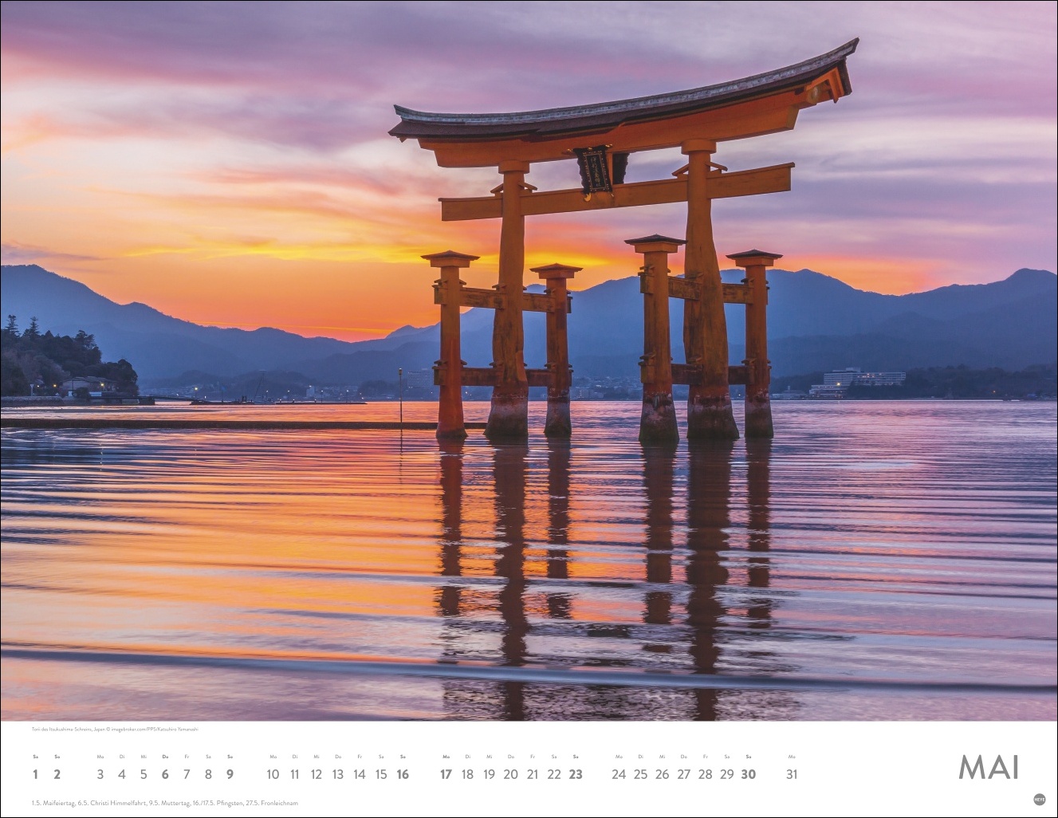Pick bold date 6 in the calendar row
This screenshot has width=1058, height=818.
pos(165,774)
